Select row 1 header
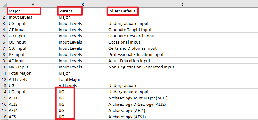This screenshot has width=258, height=120. pyautogui.click(x=4, y=11)
